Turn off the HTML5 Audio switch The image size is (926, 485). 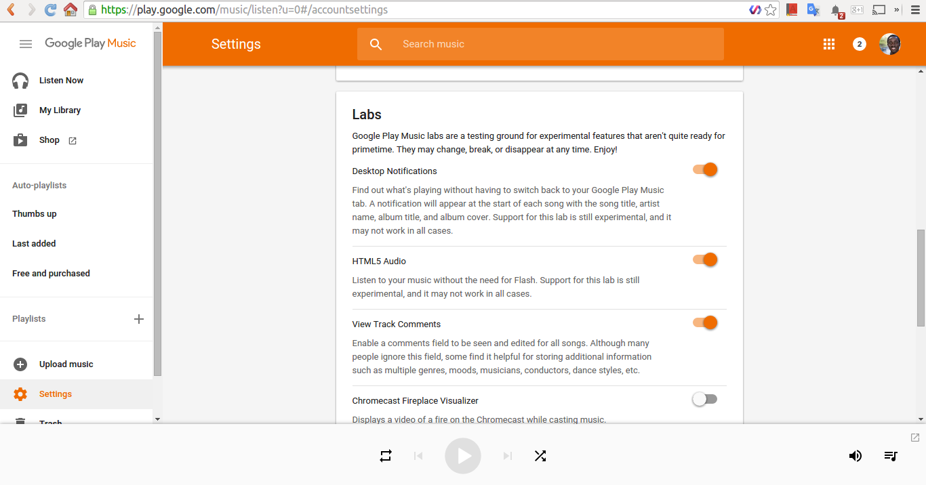tap(705, 260)
